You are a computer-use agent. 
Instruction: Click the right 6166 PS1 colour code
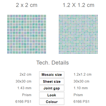point(82,101)
